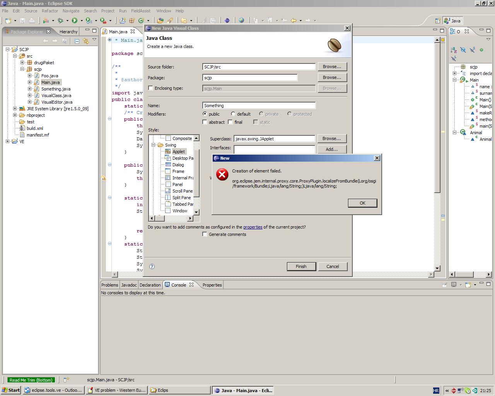Click the Style list scroll down arrow
This screenshot has width=495, height=396.
click(x=196, y=212)
